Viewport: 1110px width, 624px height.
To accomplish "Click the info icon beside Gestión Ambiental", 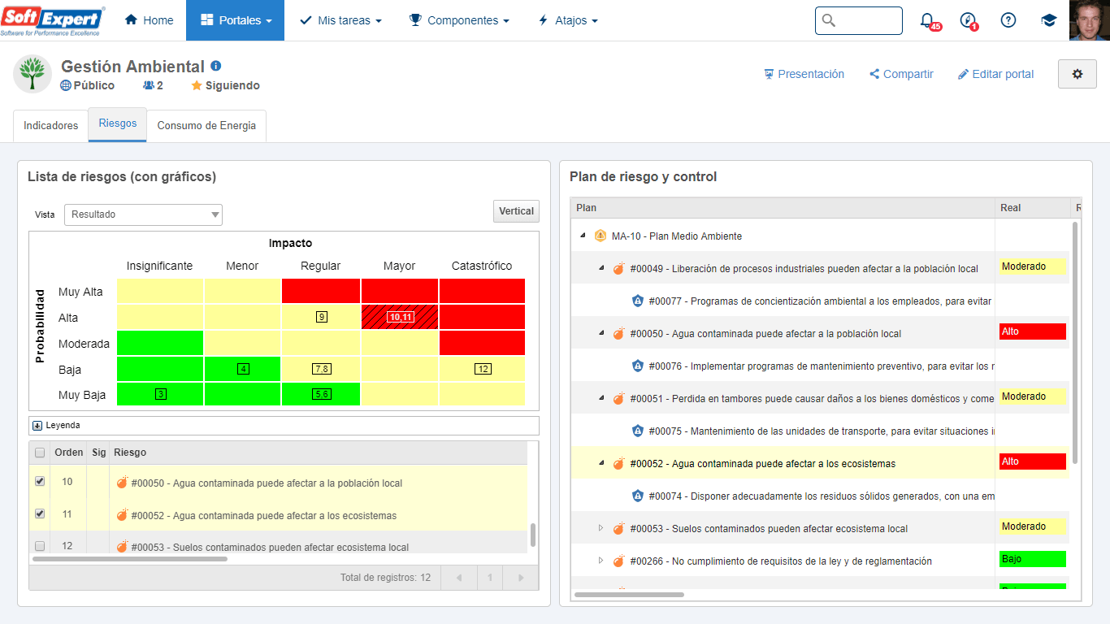I will click(x=216, y=66).
